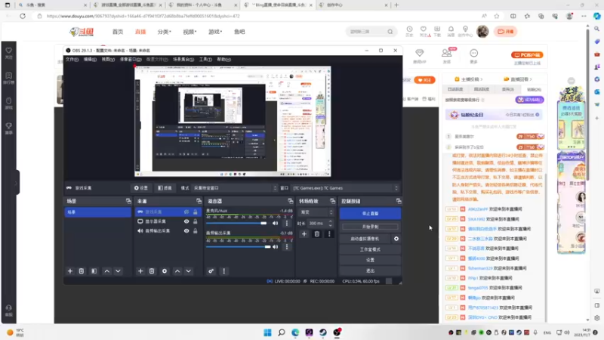Screen dimensions: 604x340
Task: Open the 场景集合 menu in OBS
Action: 183,60
